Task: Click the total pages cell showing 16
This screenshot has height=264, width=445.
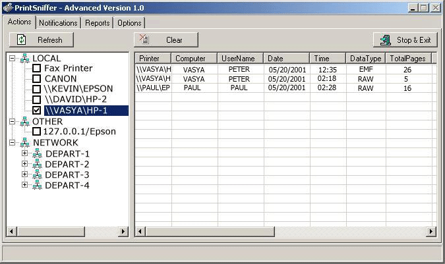Action: click(x=407, y=88)
